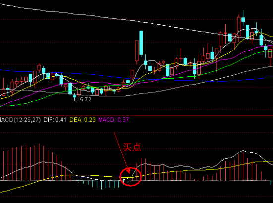
Task: Click the DIF: 0.41 value label
Action: pos(55,120)
